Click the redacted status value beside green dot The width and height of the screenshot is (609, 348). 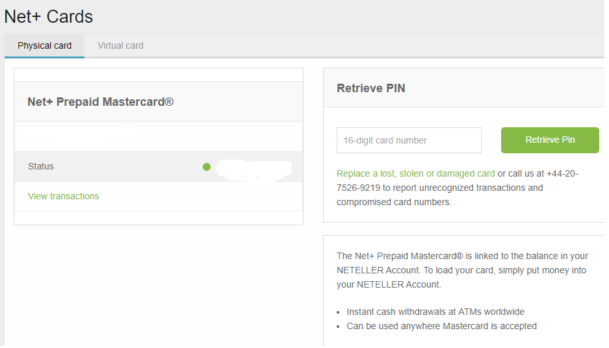point(253,170)
